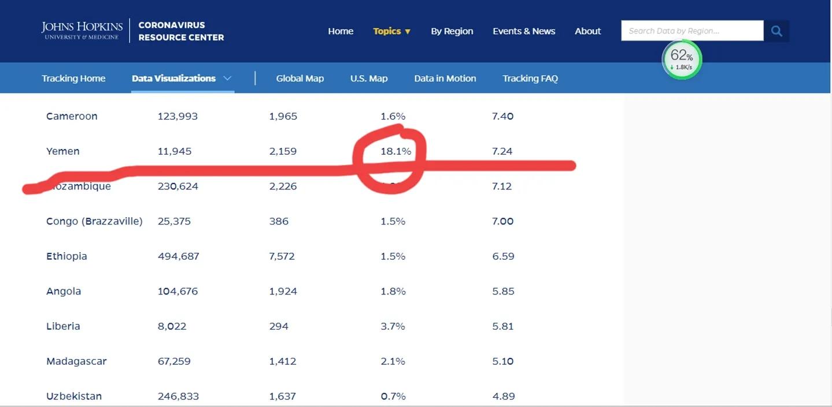Open the About page
This screenshot has height=407, width=832.
tap(587, 31)
